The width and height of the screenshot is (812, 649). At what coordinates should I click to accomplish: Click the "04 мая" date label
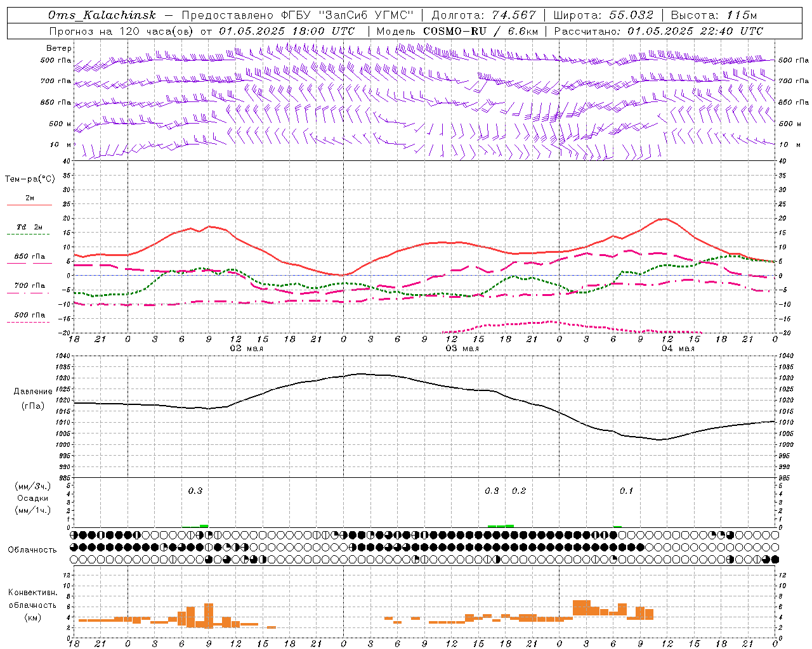678,349
